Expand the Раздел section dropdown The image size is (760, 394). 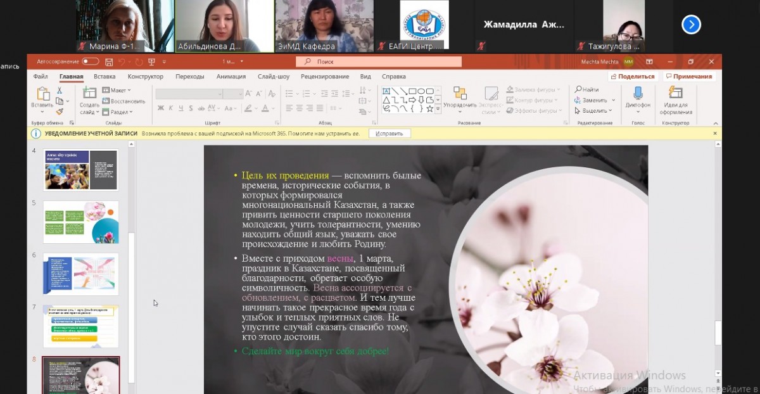pos(118,112)
